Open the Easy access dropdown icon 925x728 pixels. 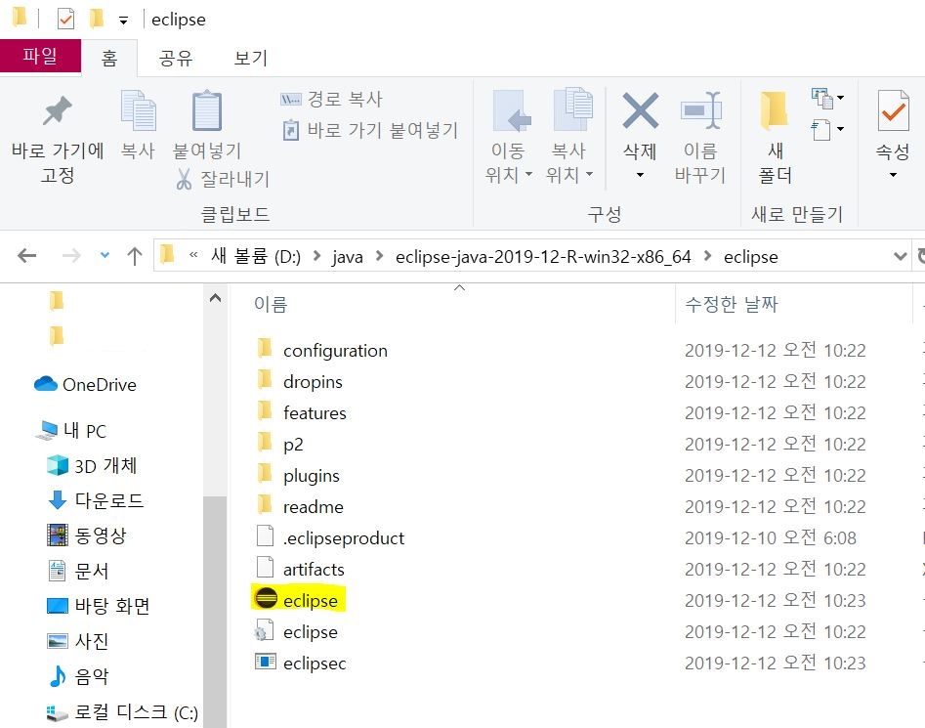click(x=827, y=130)
